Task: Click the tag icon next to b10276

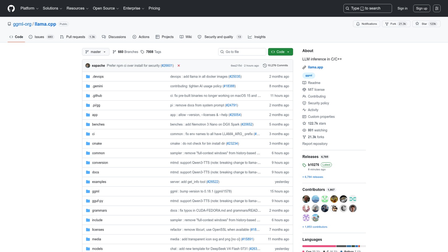Action: 304,165
